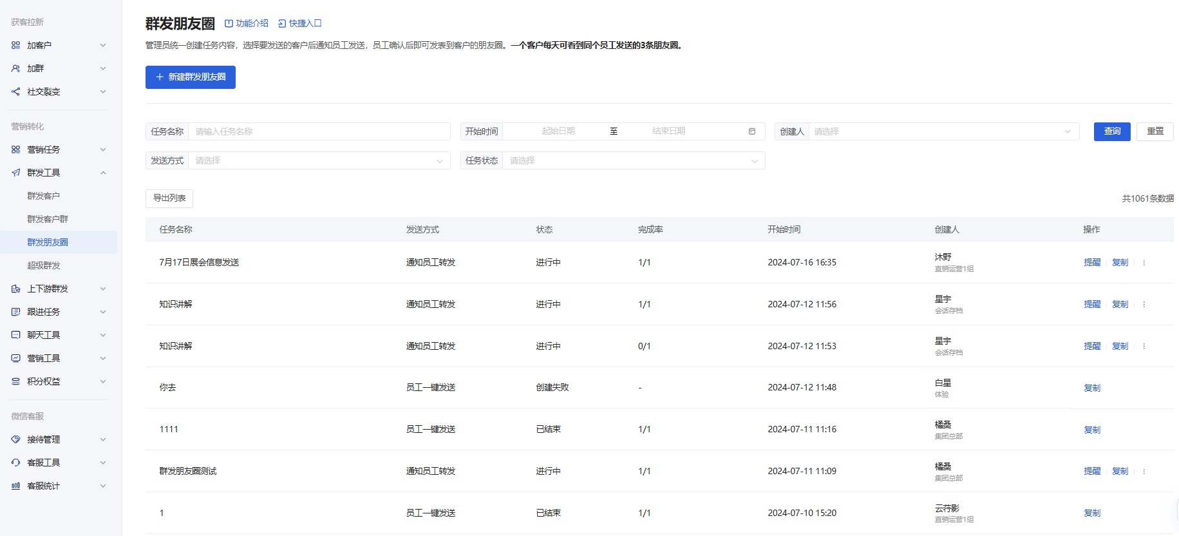Select 群发朋友圈 submenu item

pyautogui.click(x=59, y=242)
